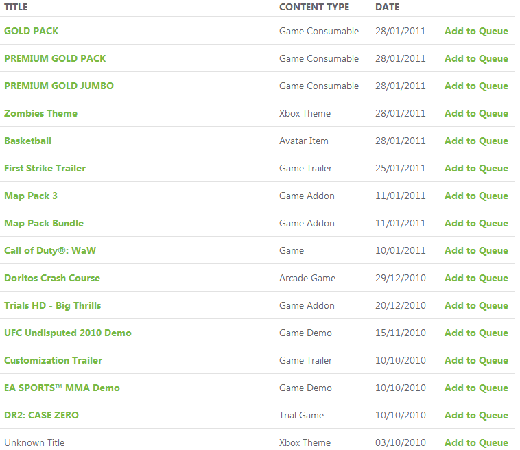This screenshot has width=520, height=450.
Task: Select the Arcade Game content type
Action: pos(307,278)
